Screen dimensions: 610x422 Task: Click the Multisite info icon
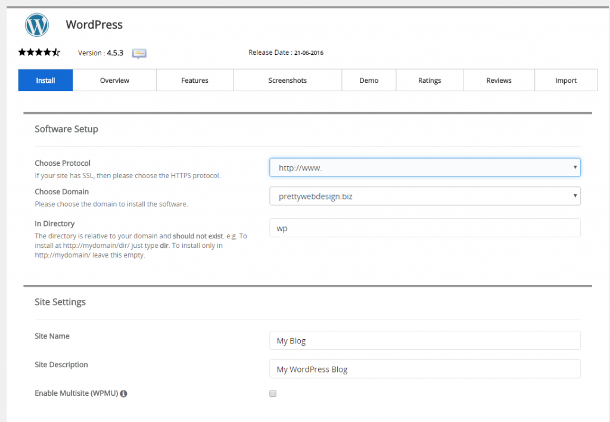point(124,393)
